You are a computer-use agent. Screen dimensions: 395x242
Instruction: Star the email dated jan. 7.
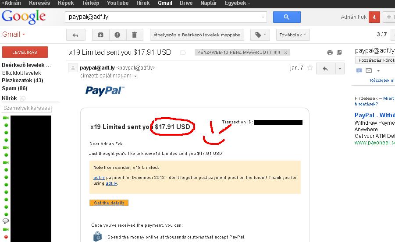pos(310,68)
